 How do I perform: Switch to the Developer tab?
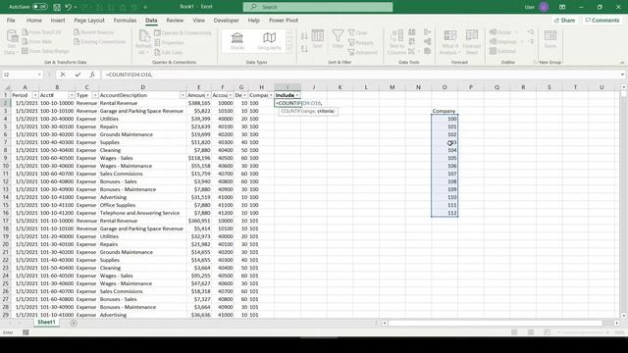226,20
